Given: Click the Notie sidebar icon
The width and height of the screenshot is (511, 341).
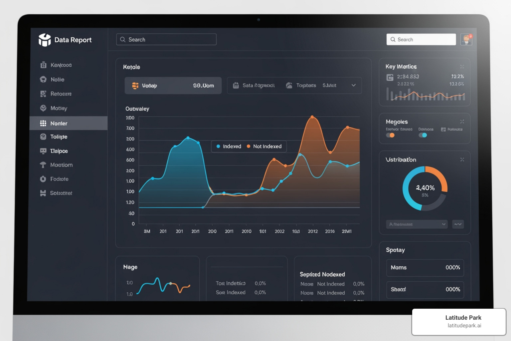Looking at the screenshot, I should 43,80.
